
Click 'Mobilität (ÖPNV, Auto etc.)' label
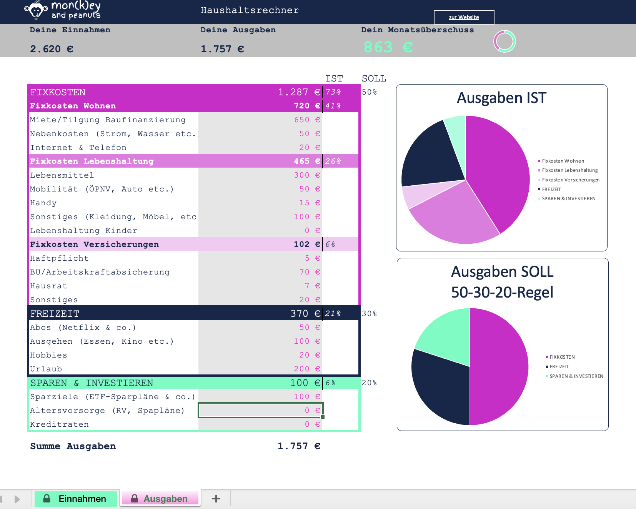[102, 189]
